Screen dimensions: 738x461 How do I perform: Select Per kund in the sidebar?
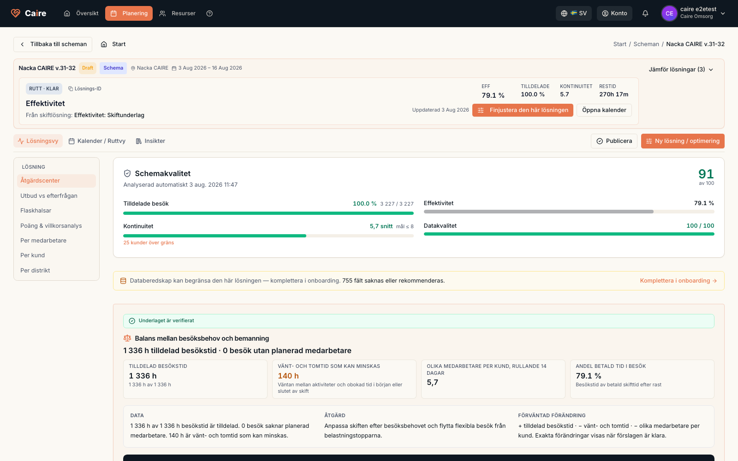(56, 255)
